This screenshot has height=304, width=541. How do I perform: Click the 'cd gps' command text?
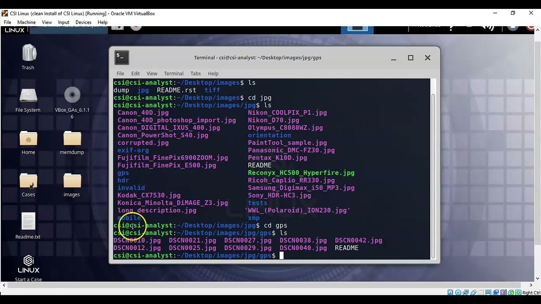275,225
